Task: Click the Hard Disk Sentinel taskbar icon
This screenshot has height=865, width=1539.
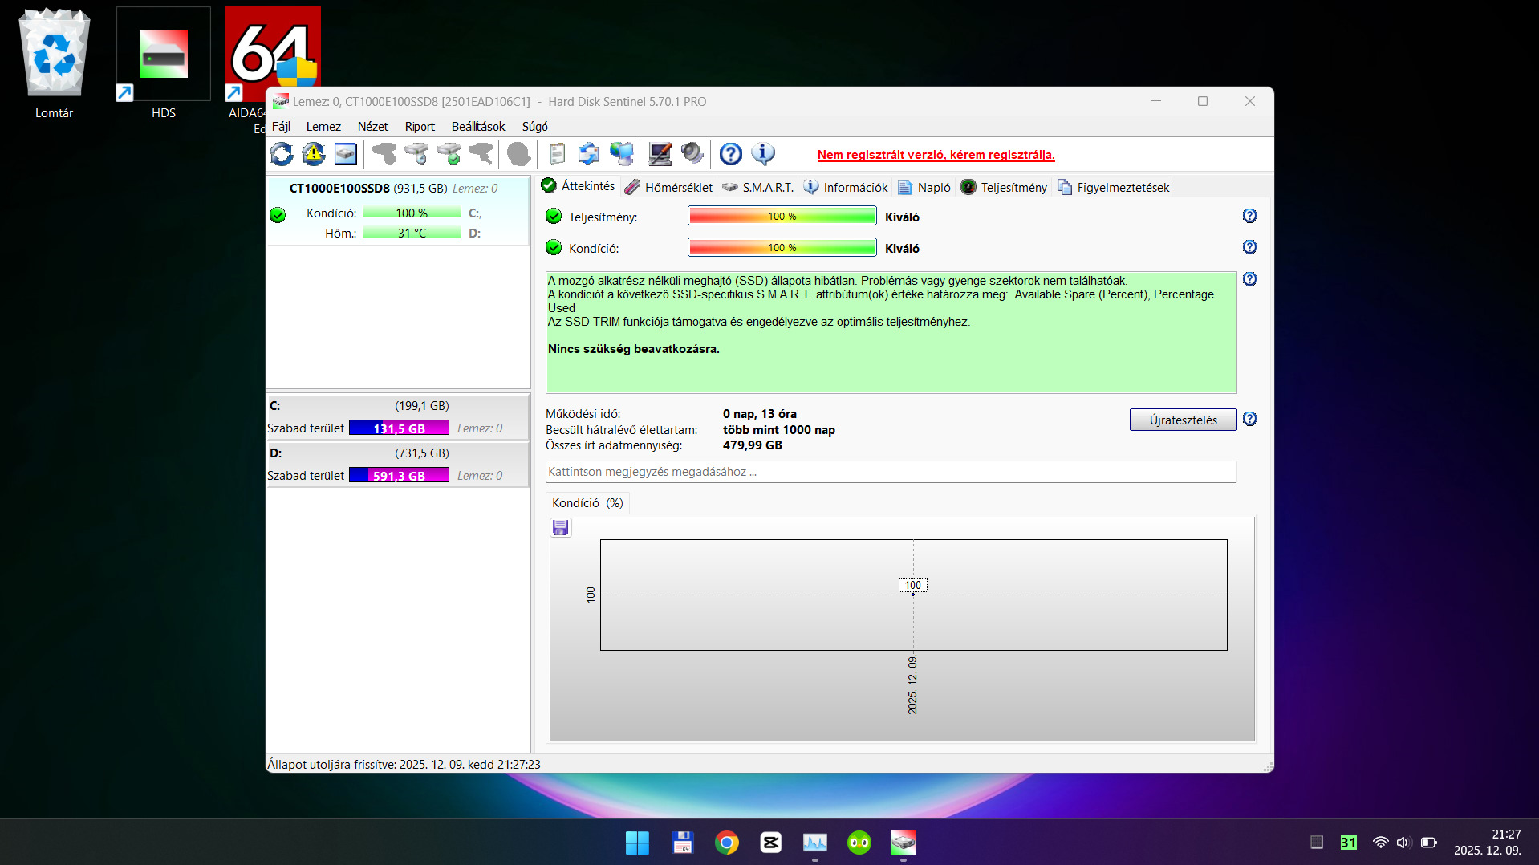Action: click(904, 843)
